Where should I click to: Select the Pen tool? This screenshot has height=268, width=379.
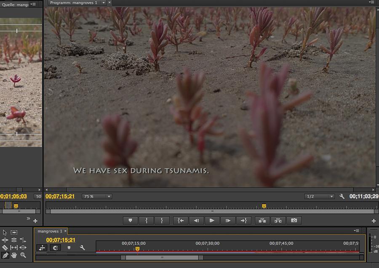coord(5,255)
